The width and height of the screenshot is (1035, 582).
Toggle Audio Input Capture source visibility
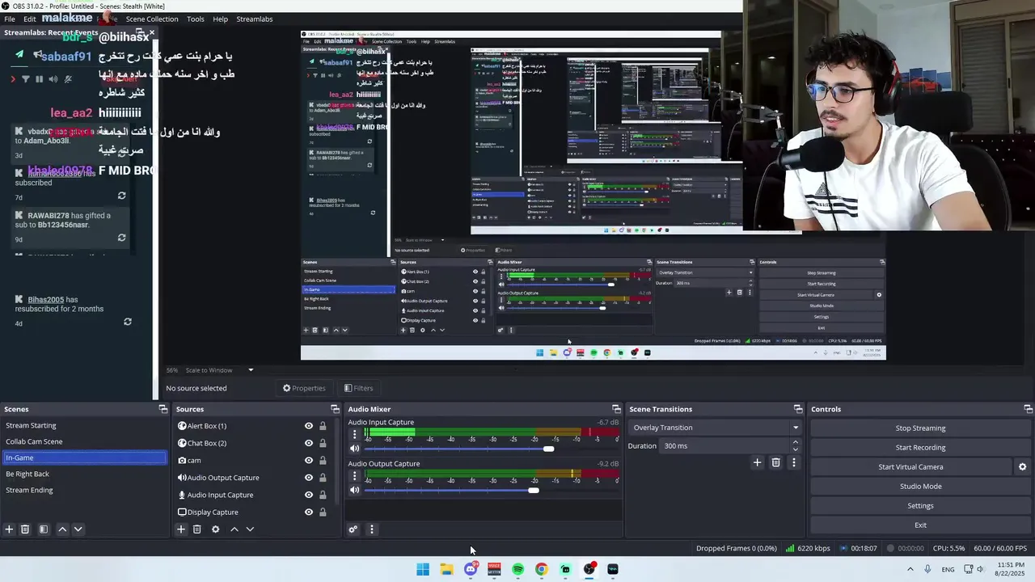(308, 495)
